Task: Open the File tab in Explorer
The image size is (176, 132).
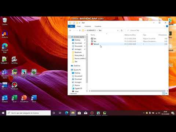Action: pos(71,26)
